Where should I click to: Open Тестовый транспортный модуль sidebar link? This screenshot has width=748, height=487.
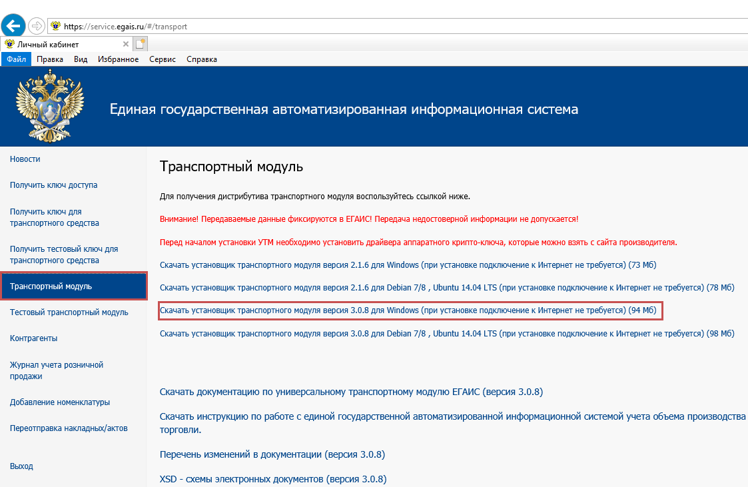(x=69, y=312)
